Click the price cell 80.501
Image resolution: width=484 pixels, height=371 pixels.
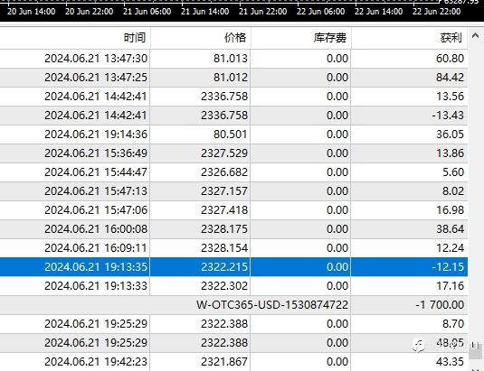coord(231,134)
